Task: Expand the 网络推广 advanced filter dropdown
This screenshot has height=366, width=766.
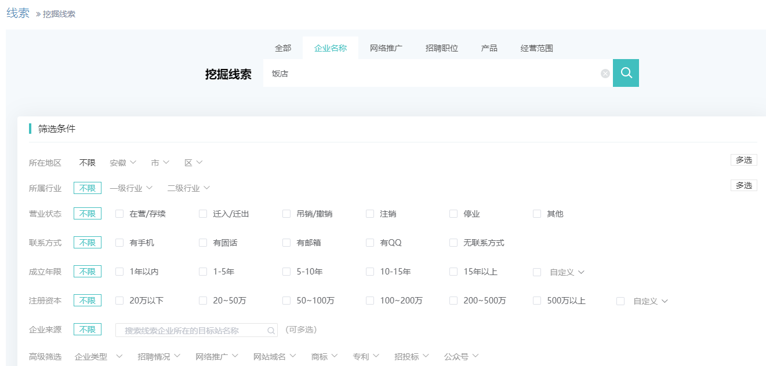Action: click(217, 357)
